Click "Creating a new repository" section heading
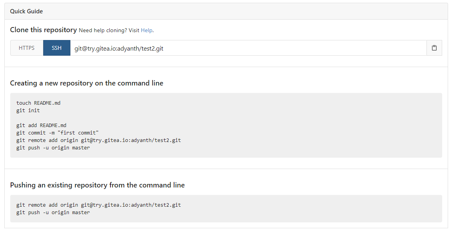Screen dimensions: 452x231 coord(86,83)
